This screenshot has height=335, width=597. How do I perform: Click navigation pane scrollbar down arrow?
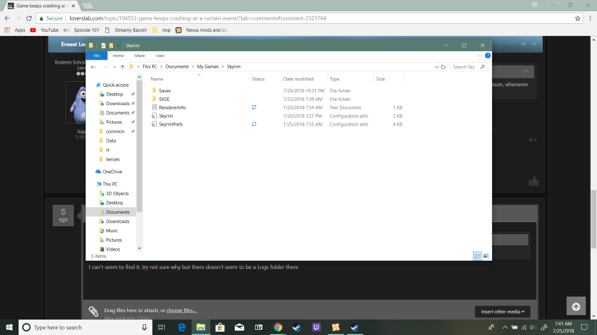[x=139, y=248]
